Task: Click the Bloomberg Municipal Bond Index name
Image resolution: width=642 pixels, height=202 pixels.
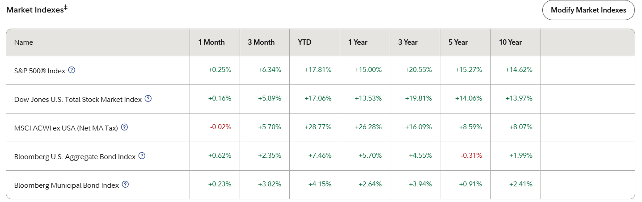Action: (67, 185)
